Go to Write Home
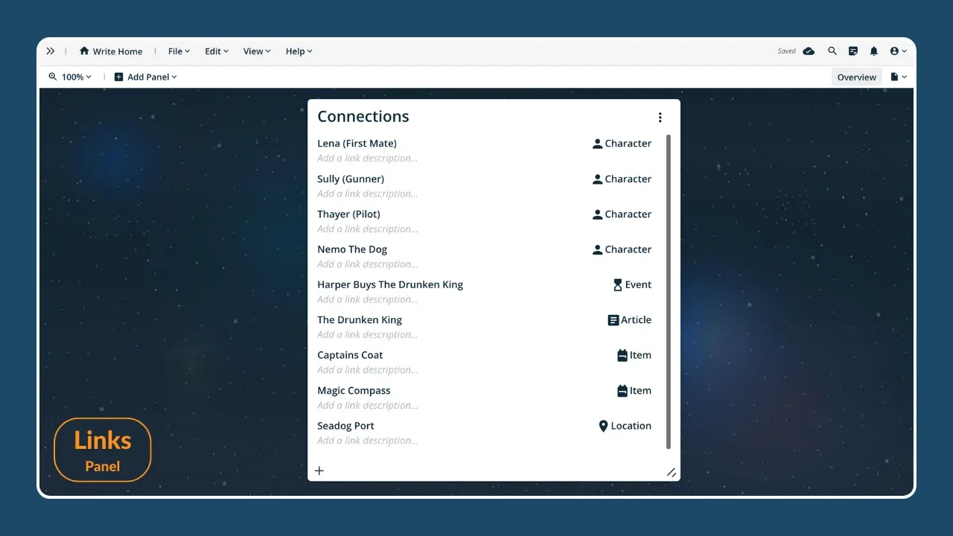This screenshot has height=536, width=953. 111,51
